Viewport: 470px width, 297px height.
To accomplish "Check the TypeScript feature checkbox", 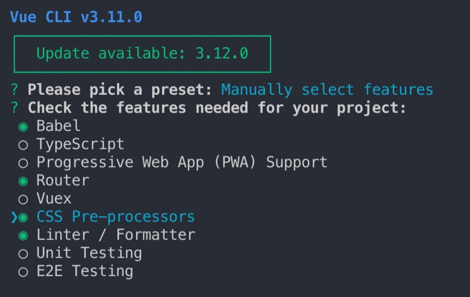I will click(x=23, y=145).
